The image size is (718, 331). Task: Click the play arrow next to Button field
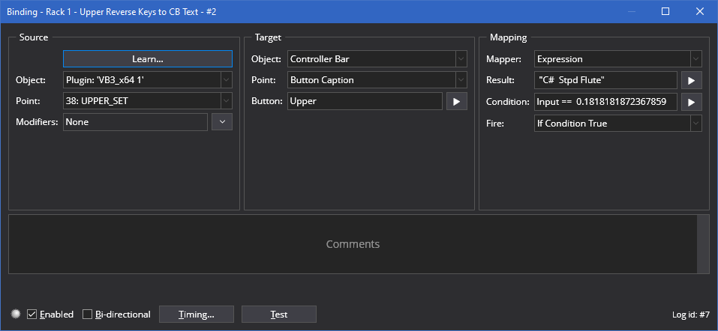click(x=456, y=101)
